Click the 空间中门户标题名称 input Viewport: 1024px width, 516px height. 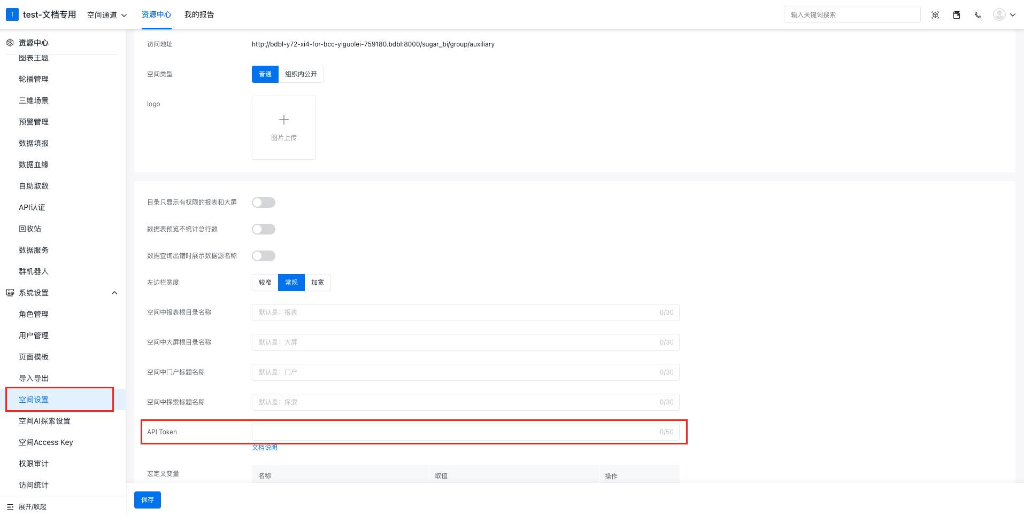click(x=466, y=372)
